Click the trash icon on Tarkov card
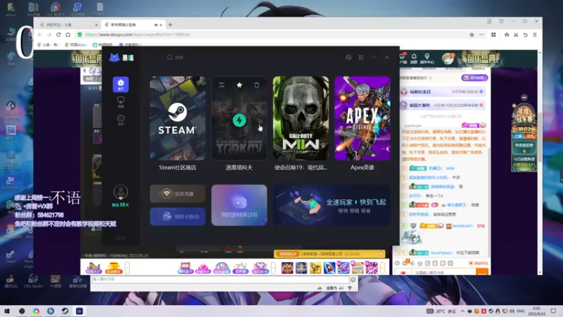 pos(257,85)
